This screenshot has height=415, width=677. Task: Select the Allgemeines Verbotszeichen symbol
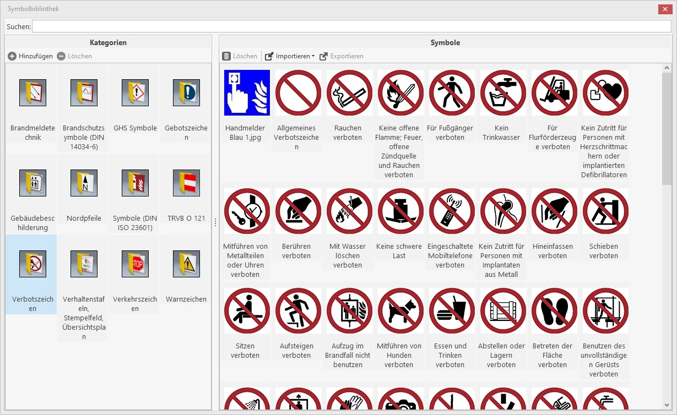[x=299, y=92]
